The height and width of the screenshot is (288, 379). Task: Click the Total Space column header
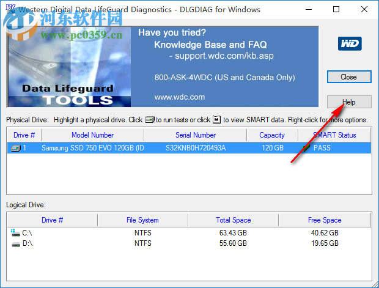234,220
